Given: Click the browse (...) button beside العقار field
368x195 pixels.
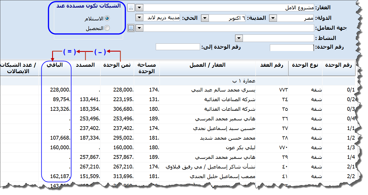Looking at the screenshot, I should pos(131,8).
